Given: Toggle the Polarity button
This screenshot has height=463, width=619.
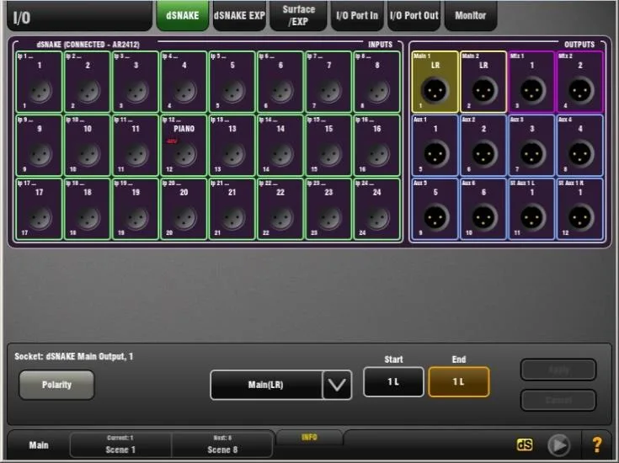Looking at the screenshot, I should tap(56, 385).
